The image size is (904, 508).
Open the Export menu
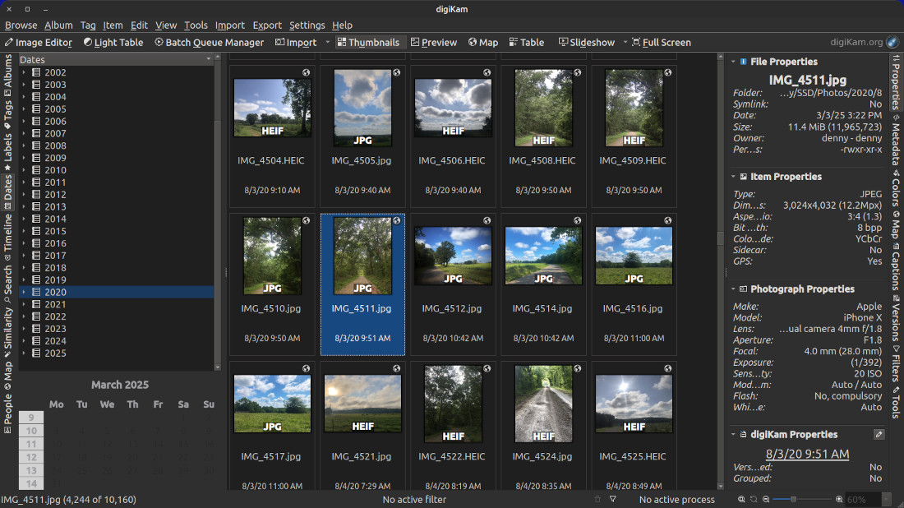(266, 25)
